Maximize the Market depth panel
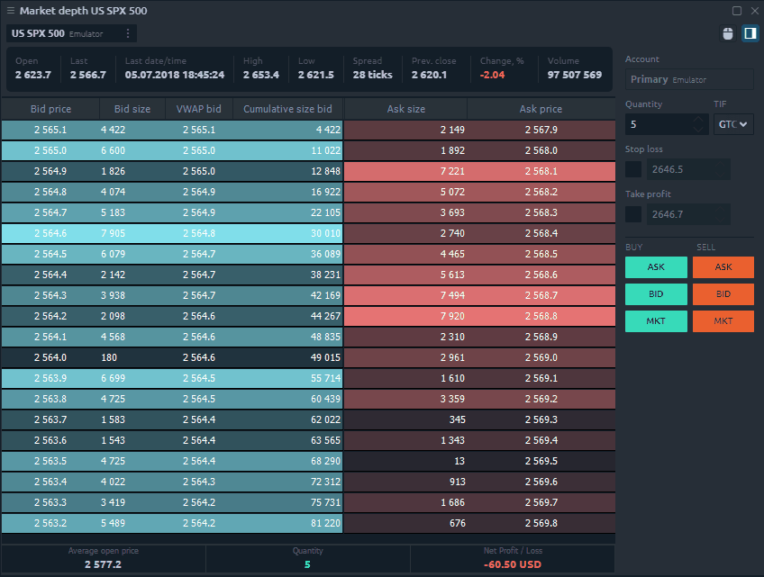The height and width of the screenshot is (577, 764). (x=736, y=11)
